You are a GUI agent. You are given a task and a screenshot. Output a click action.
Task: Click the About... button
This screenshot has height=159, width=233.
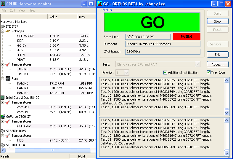(x=218, y=64)
